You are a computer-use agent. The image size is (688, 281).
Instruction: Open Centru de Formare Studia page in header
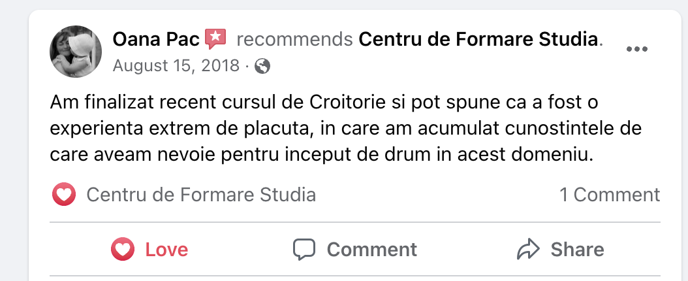coord(478,39)
